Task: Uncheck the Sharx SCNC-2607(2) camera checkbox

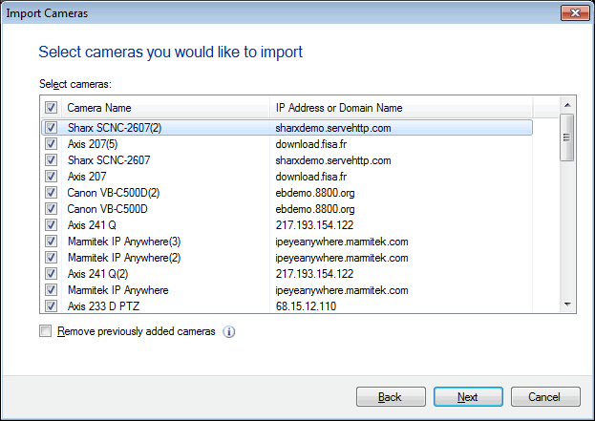Action: [51, 127]
